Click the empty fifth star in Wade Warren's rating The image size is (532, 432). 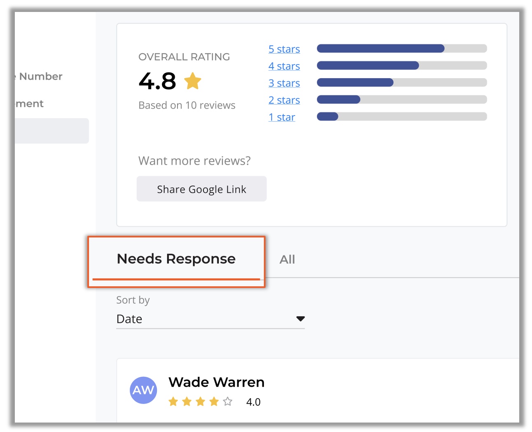[x=228, y=402]
